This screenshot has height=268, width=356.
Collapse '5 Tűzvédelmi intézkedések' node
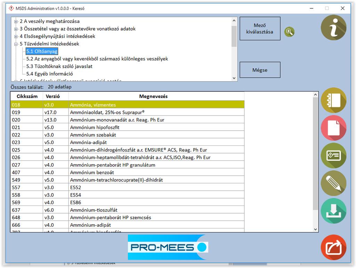click(16, 44)
